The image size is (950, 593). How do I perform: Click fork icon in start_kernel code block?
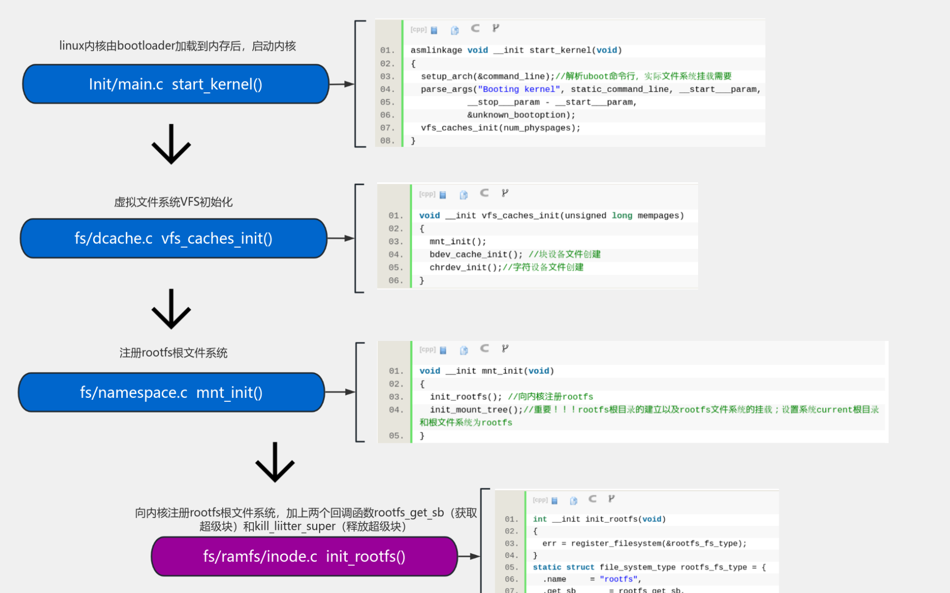click(x=495, y=29)
